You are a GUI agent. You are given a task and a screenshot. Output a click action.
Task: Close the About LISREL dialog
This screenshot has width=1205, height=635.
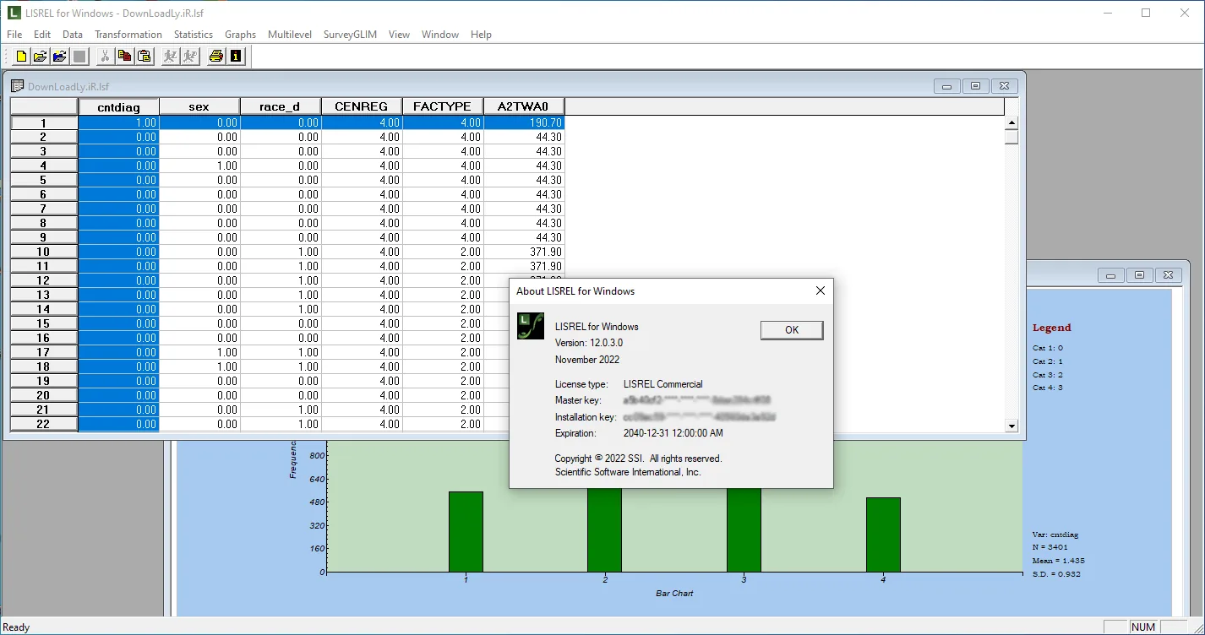pyautogui.click(x=820, y=290)
